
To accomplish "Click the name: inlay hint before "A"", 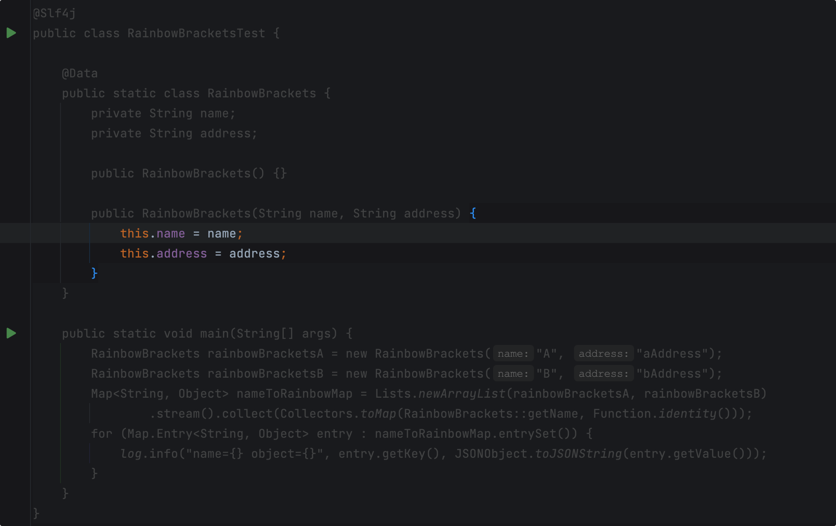I will 513,353.
